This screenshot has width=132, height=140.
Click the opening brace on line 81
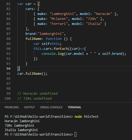click(x=39, y=4)
